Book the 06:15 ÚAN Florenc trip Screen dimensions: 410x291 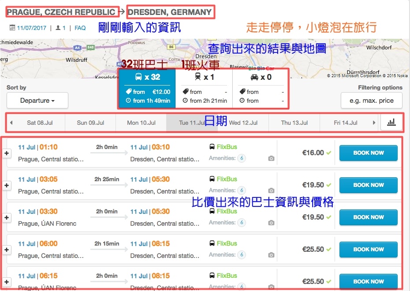tap(369, 282)
